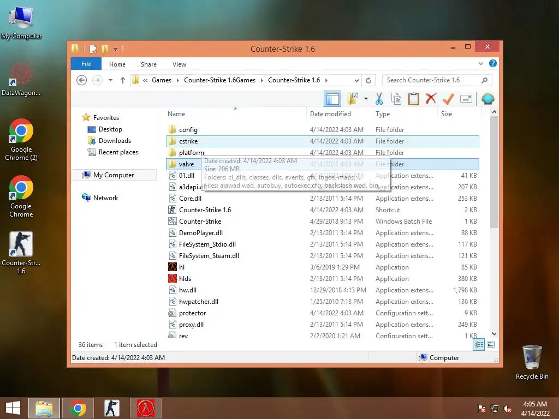
Task: Click the Counter-Strike 1.6Games breadcrumb
Action: click(219, 80)
